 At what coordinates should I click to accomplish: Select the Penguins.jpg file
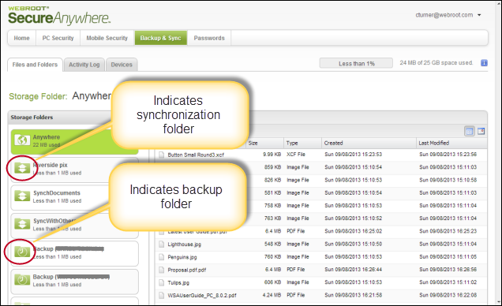(182, 257)
